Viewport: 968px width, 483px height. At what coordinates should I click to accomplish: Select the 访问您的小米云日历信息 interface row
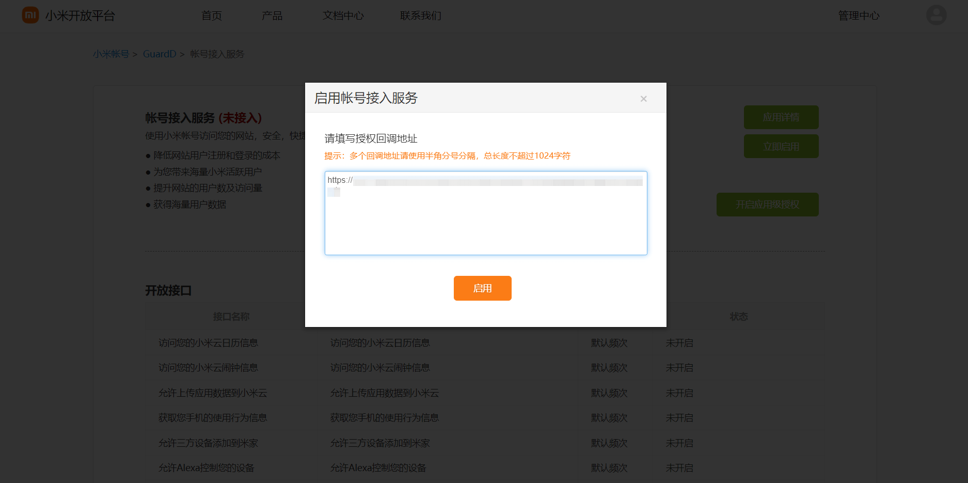click(208, 343)
